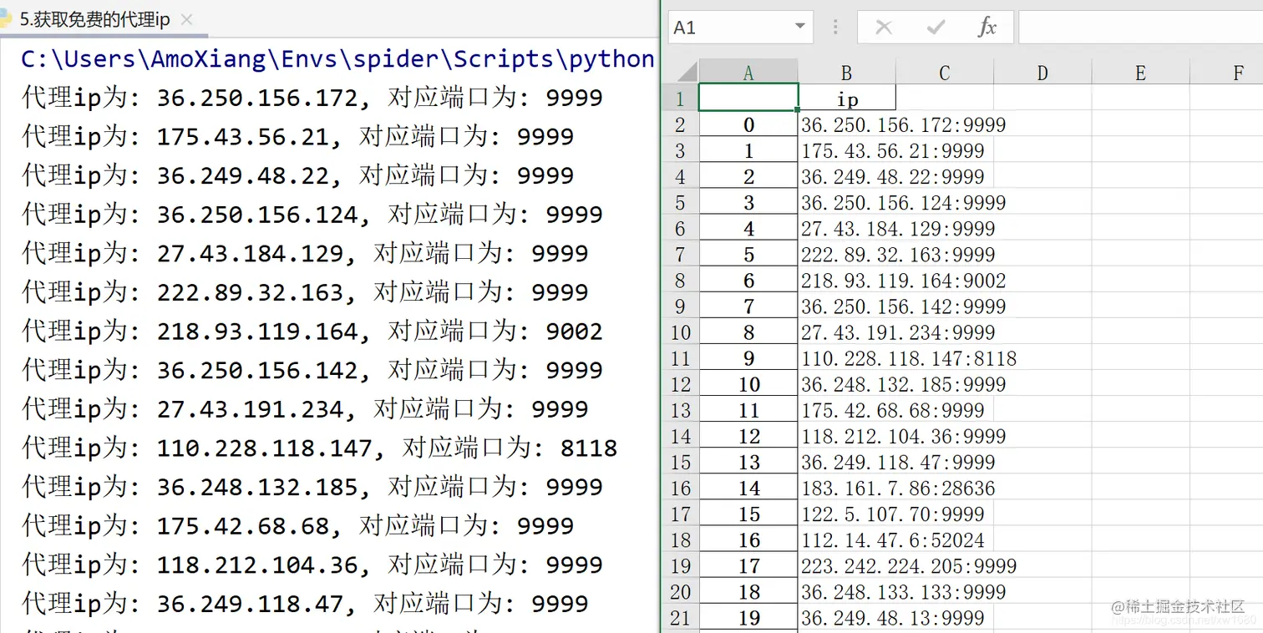Click console line with port 8118
Viewport: 1263px width, 633px height.
pyautogui.click(x=319, y=448)
